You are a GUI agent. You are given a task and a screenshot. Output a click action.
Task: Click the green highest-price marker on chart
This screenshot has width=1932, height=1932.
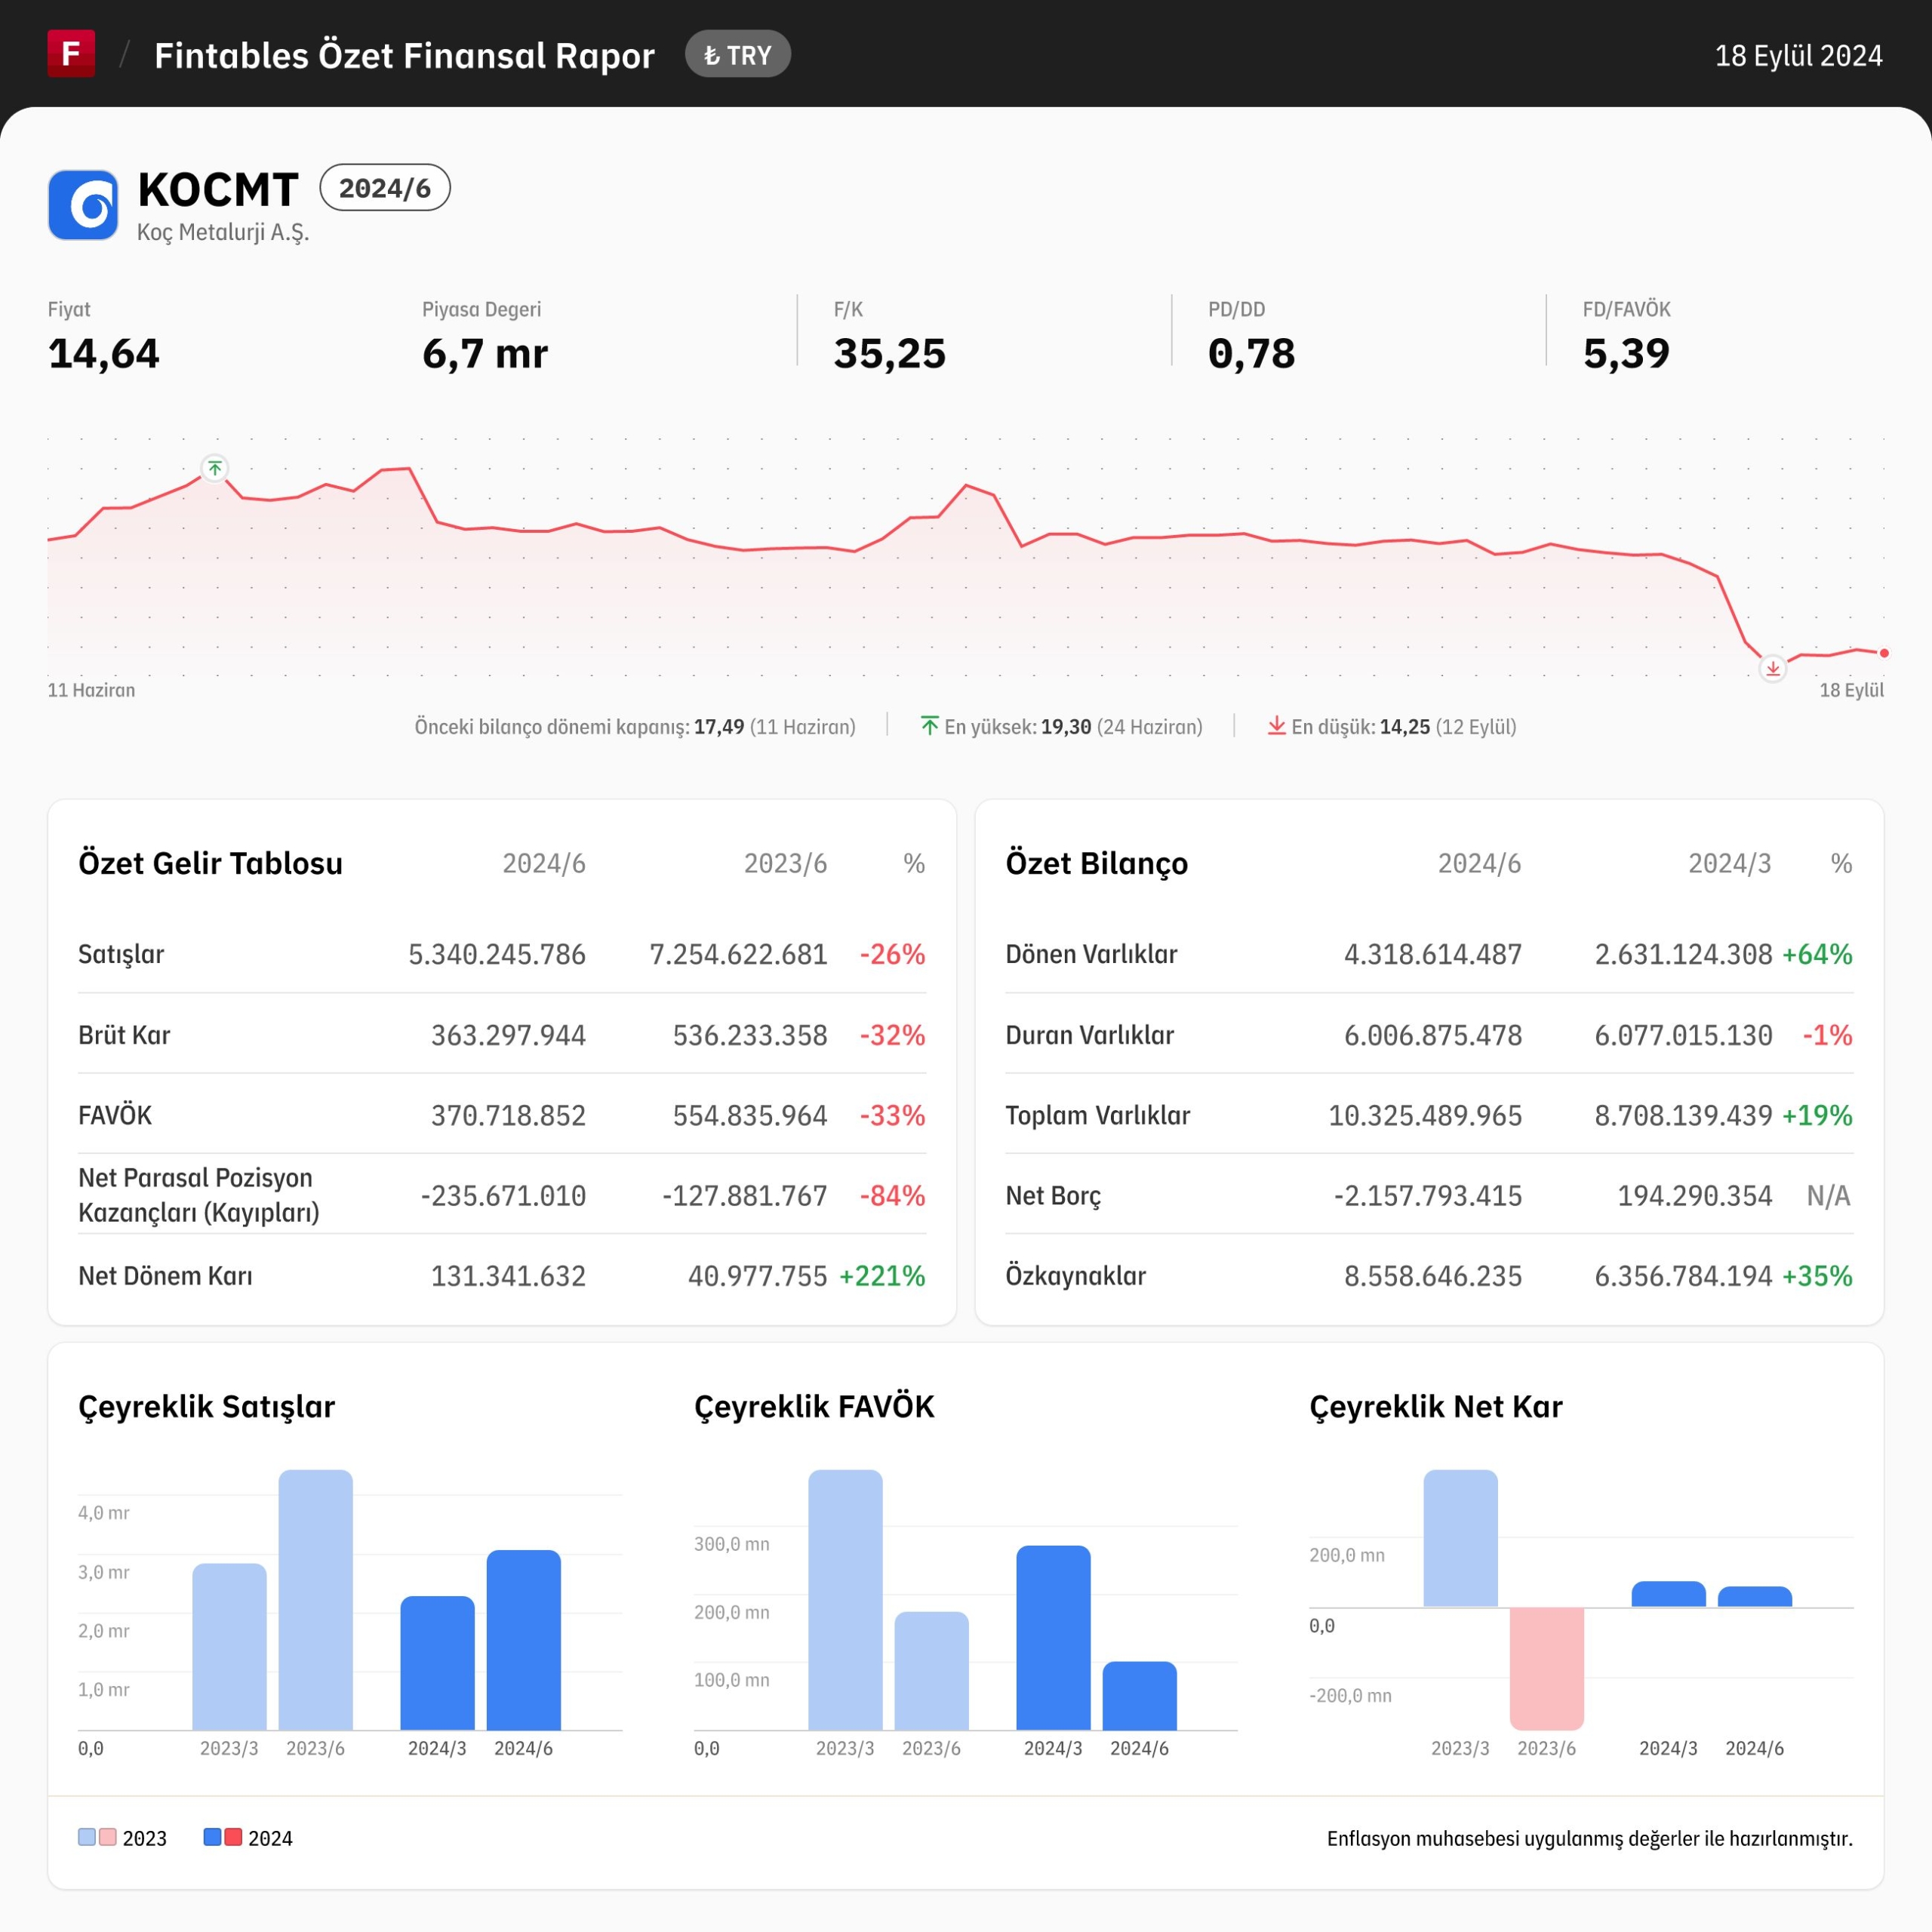click(x=215, y=468)
